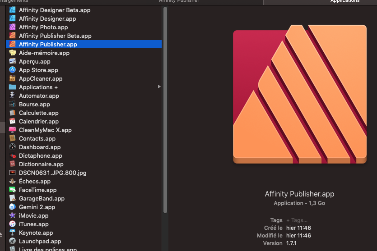
Task: Click the Calculette.app icon
Action: 12,113
